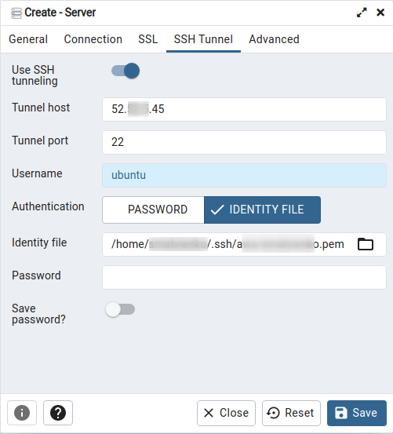The width and height of the screenshot is (393, 434).
Task: Open help with the question mark icon
Action: (58, 413)
